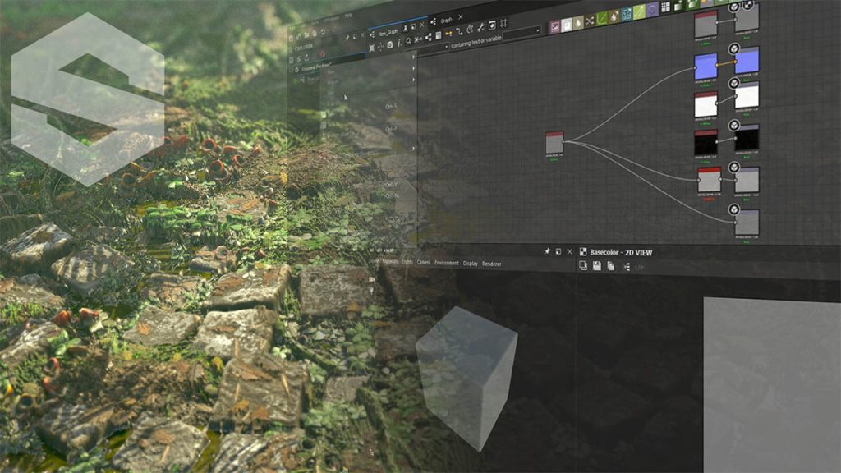Screen dimensions: 841x473
Task: Expand the second submenu arrow in context menu
Action: pos(414,68)
